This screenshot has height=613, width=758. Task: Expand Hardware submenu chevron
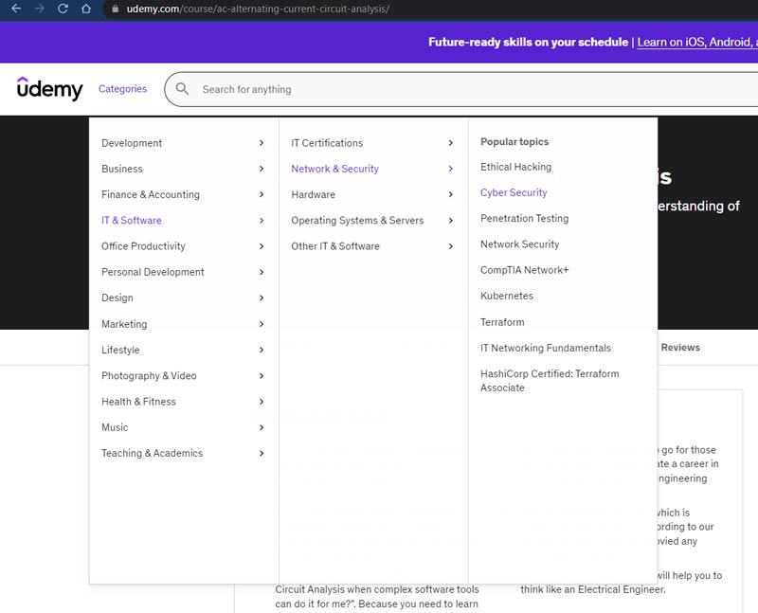coord(451,194)
